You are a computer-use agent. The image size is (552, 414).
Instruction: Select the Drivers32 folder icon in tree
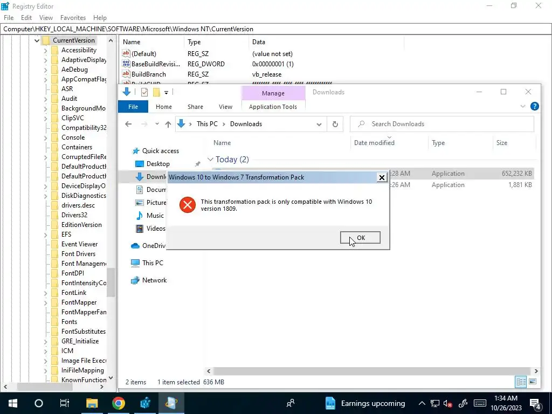(x=54, y=215)
